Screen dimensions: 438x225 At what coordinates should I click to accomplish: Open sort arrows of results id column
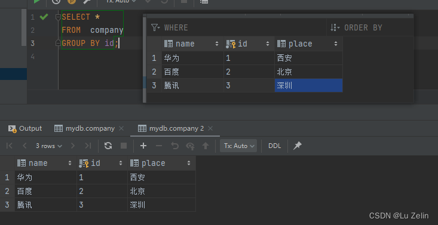click(121, 163)
